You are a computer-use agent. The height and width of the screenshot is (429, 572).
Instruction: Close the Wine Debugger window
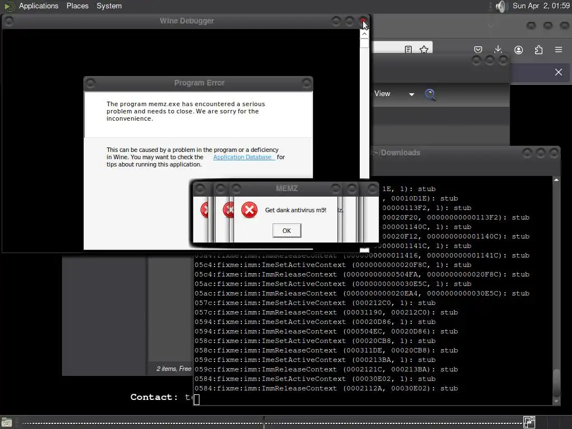click(363, 21)
